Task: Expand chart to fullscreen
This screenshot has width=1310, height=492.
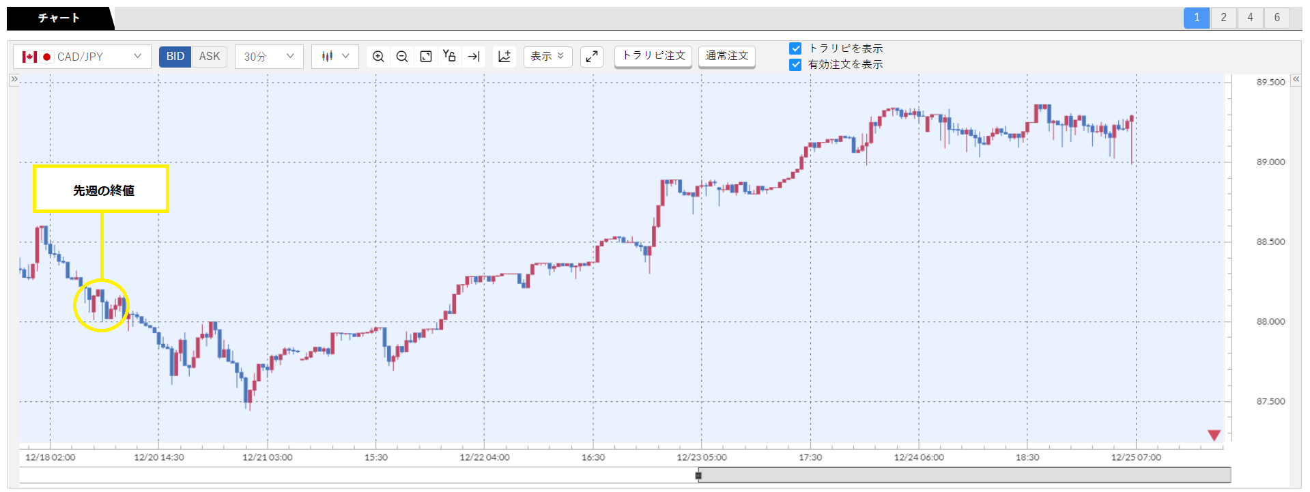Action: coord(592,57)
